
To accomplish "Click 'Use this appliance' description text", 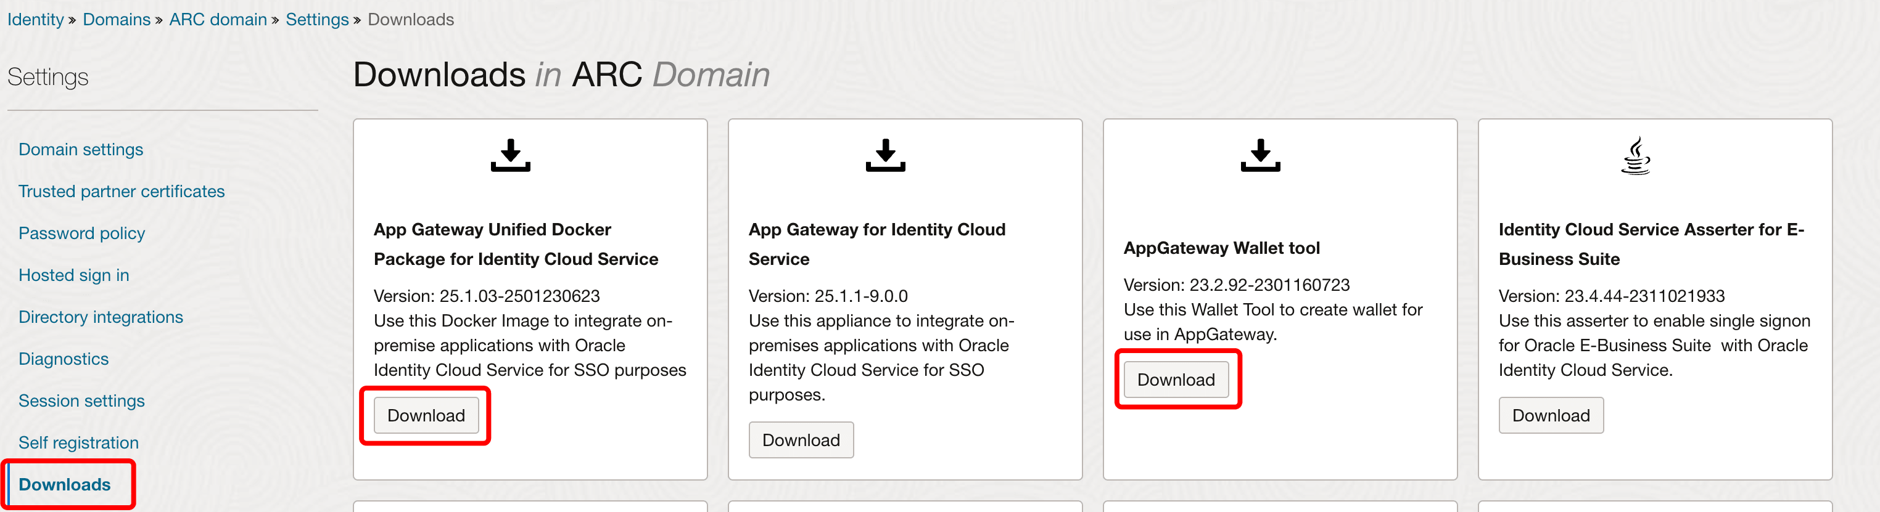I will click(881, 358).
